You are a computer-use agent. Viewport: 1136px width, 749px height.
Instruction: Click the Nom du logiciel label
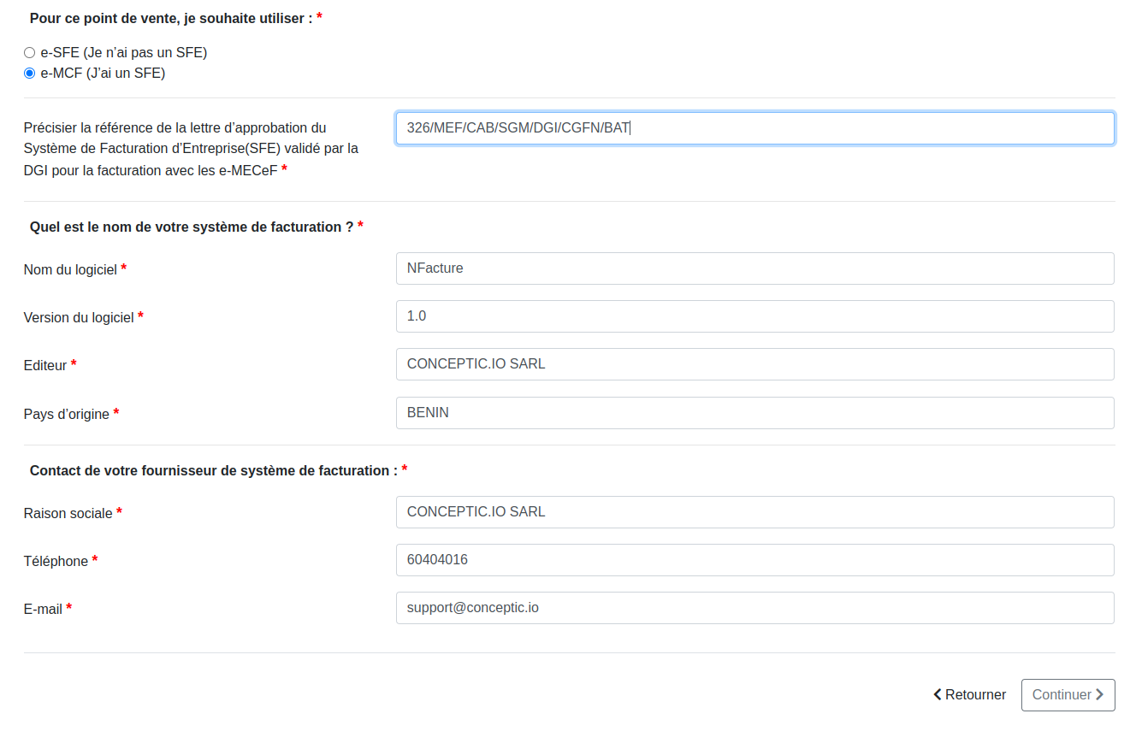pos(71,268)
